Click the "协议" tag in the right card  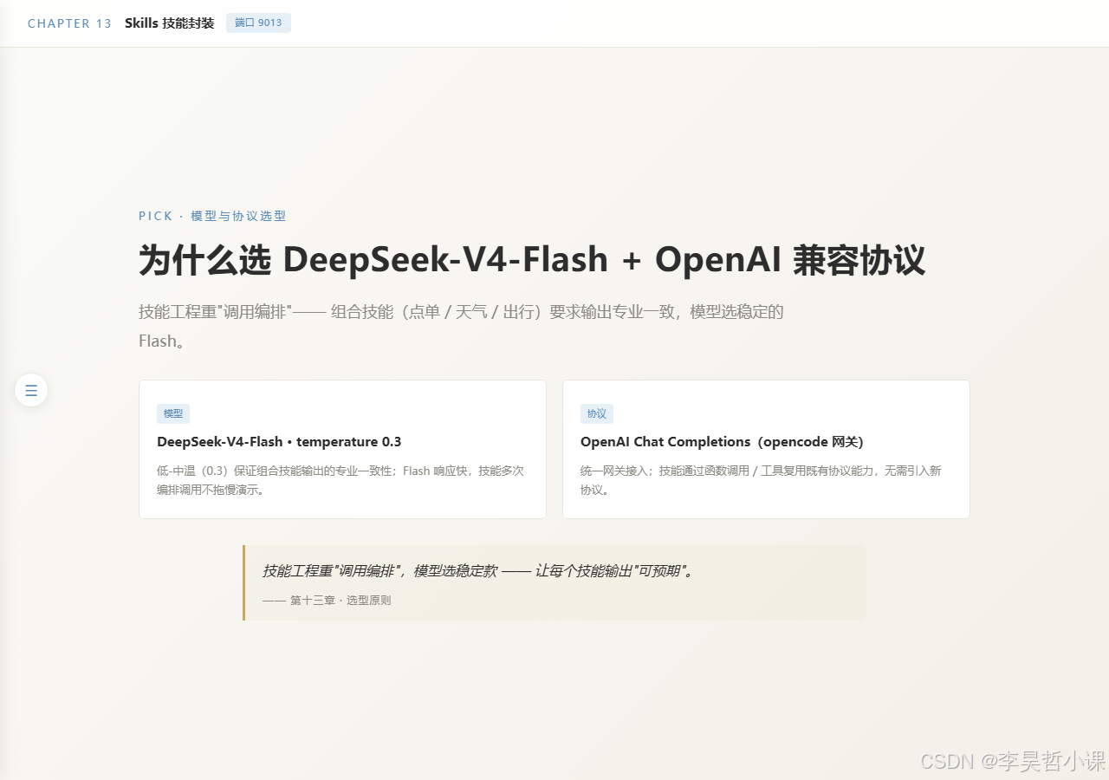(x=597, y=413)
